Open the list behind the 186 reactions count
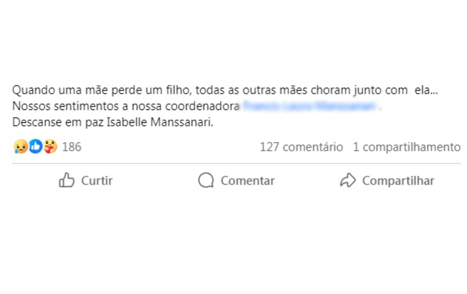This screenshot has height=294, width=467. [x=72, y=147]
